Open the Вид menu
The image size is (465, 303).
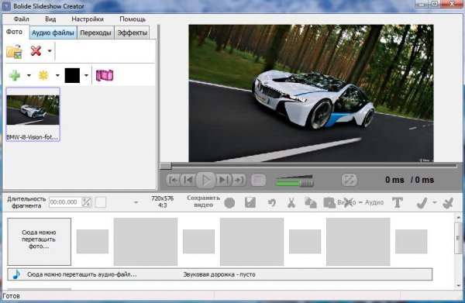pyautogui.click(x=50, y=19)
